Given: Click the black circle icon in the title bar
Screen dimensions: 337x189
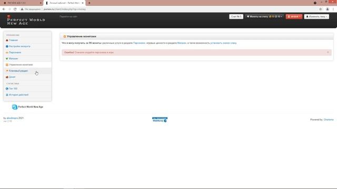Looking at the screenshot, I should (x=315, y=3).
